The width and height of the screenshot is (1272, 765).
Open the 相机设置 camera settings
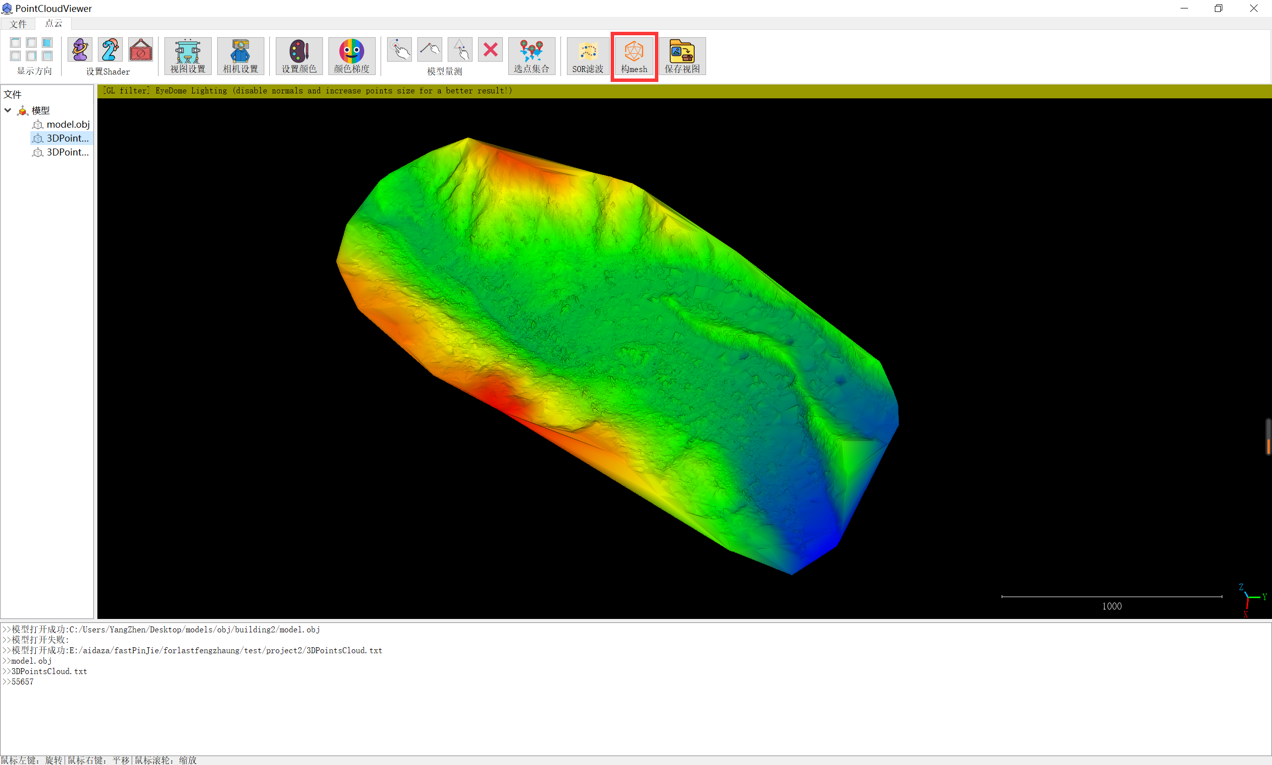240,56
